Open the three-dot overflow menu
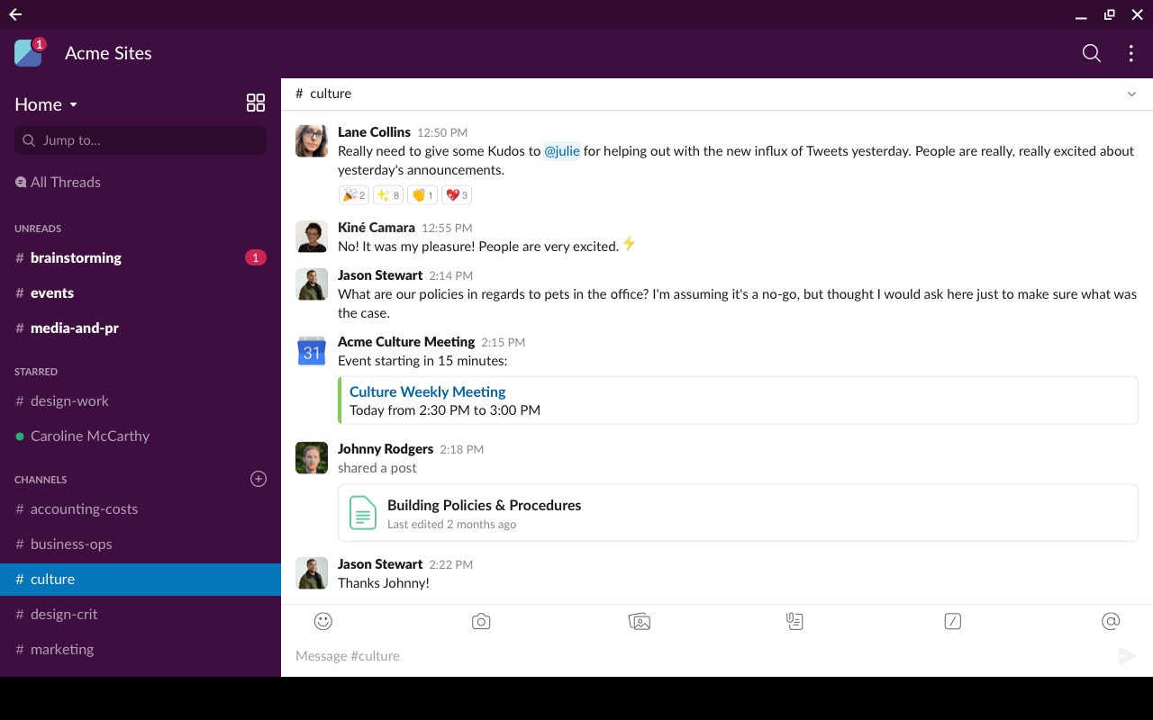This screenshot has height=720, width=1153. click(x=1130, y=53)
